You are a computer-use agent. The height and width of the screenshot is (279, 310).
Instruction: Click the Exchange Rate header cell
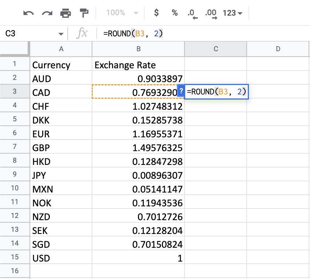[x=138, y=64]
